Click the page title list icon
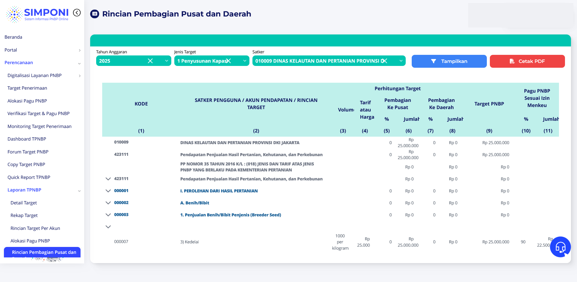This screenshot has width=577, height=282. pyautogui.click(x=95, y=14)
